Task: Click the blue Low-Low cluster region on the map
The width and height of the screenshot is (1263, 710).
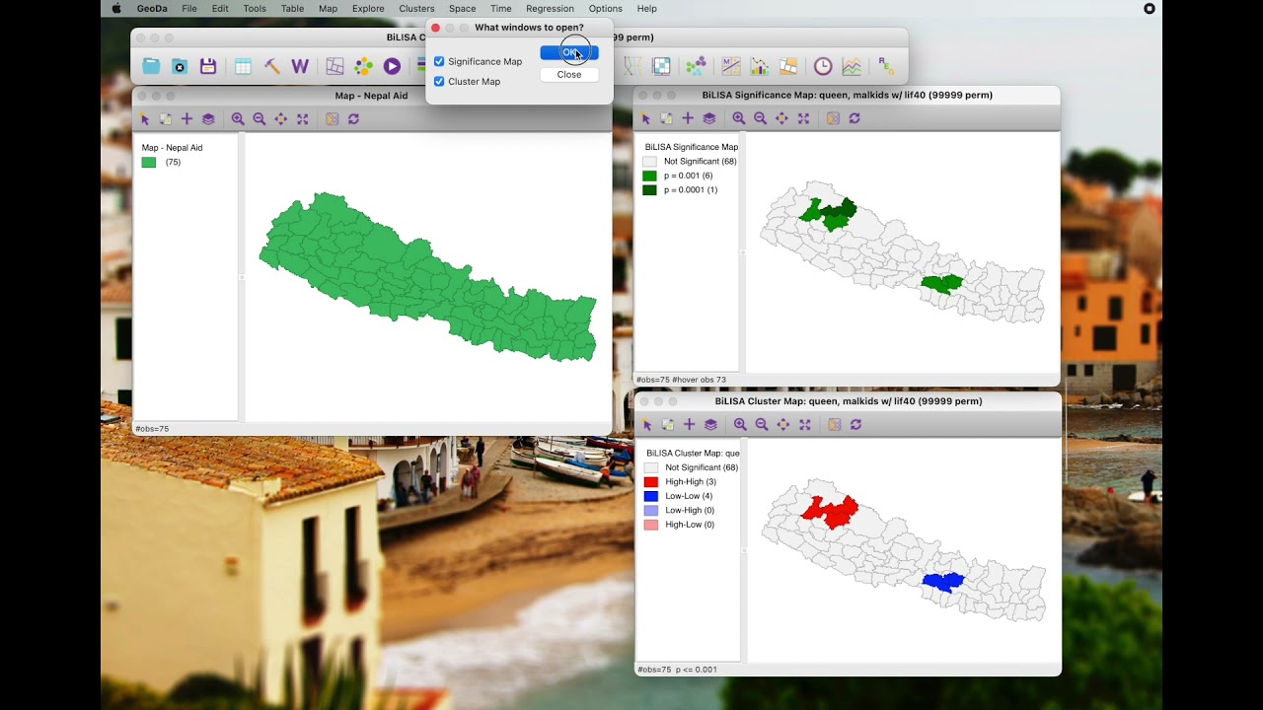Action: point(943,582)
